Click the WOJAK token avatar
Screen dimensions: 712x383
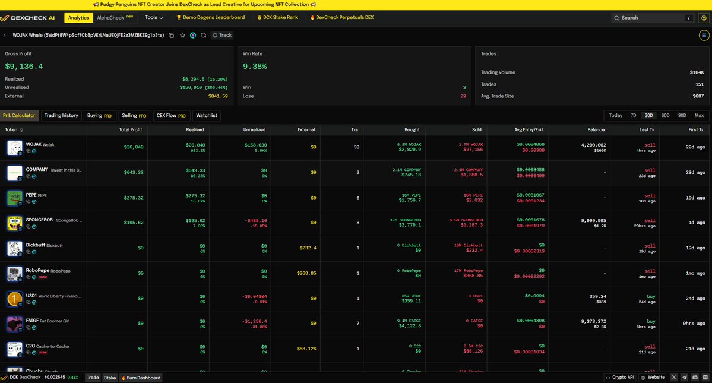(x=14, y=147)
